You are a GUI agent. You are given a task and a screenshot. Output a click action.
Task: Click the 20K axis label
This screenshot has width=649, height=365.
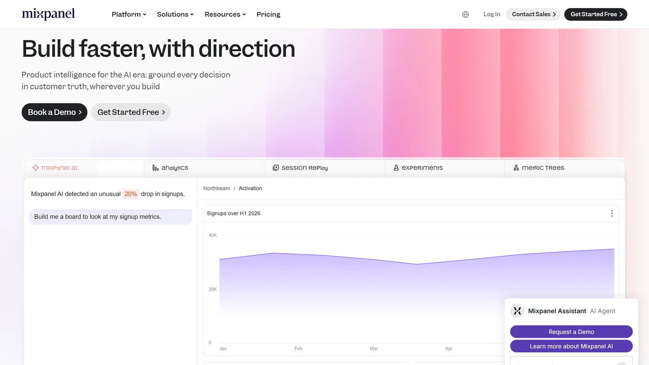tap(212, 289)
